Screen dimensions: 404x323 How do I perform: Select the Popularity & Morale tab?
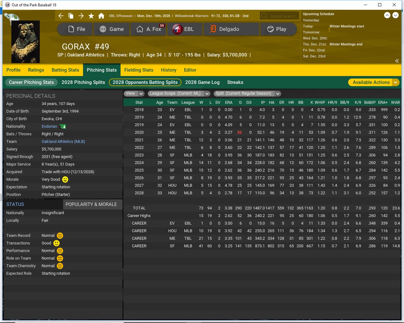91,204
